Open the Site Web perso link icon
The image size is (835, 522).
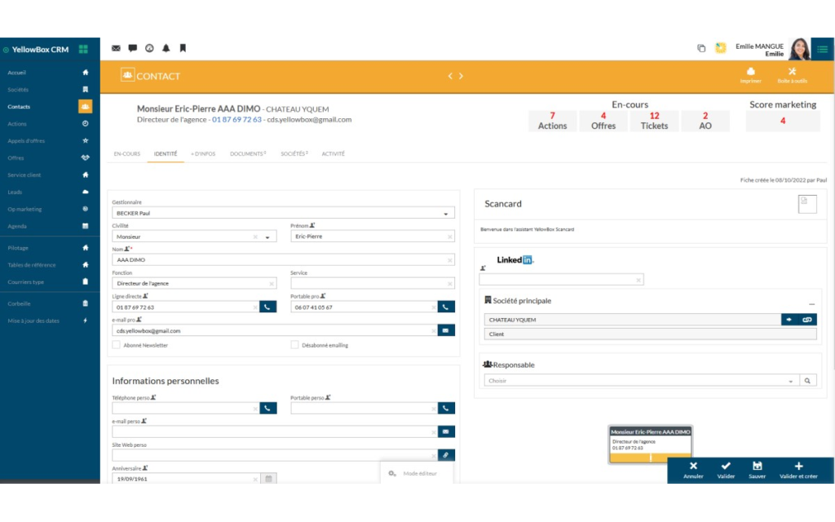pos(446,455)
